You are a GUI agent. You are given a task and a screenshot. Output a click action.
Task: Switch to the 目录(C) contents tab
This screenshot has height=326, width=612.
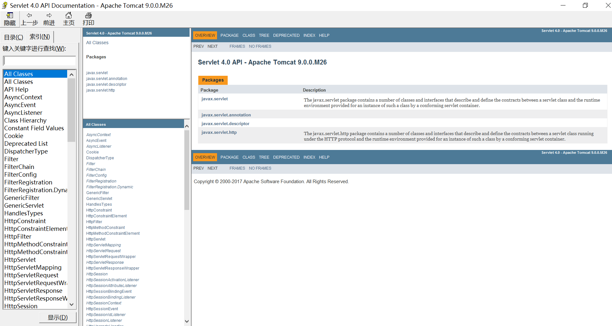[x=14, y=37]
